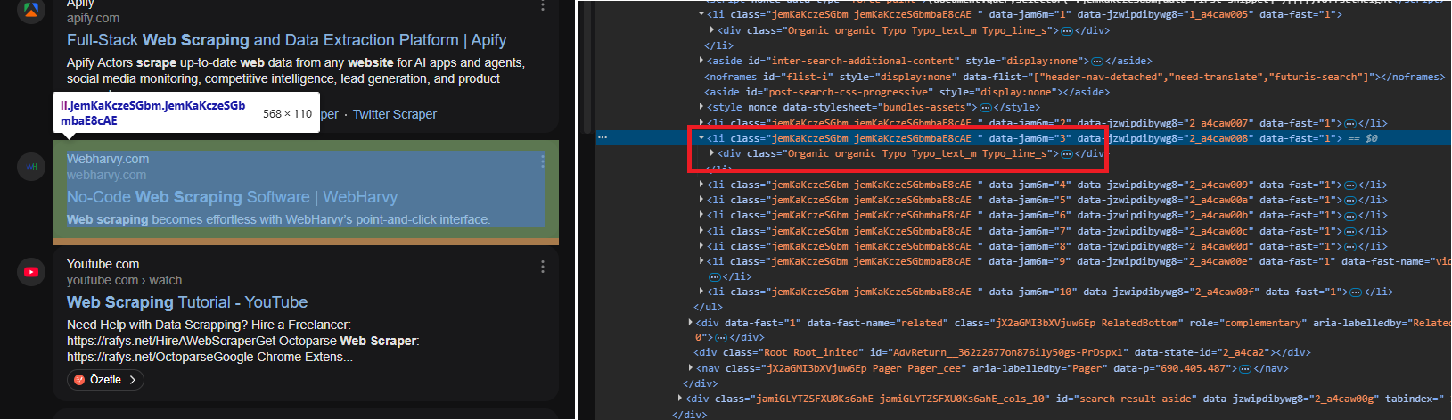Viewport: 1452px width, 420px height.
Task: Expand the li node with data-jam6m="7"
Action: 701,231
